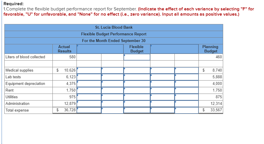The height and width of the screenshot is (144, 264).
Task: Select Lab tests Flexible Budget amount cell
Action: [137, 77]
